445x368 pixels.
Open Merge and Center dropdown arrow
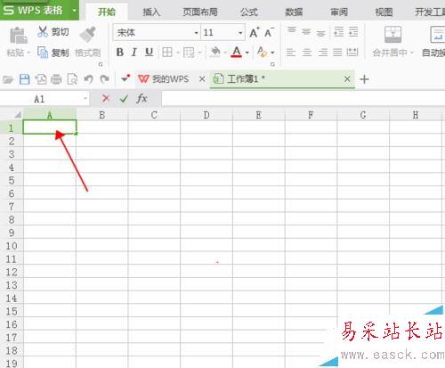click(x=411, y=53)
